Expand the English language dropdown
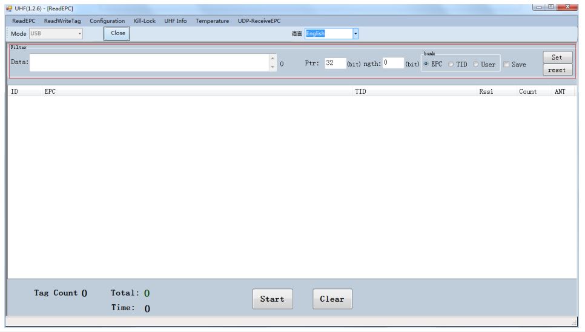 (x=355, y=34)
